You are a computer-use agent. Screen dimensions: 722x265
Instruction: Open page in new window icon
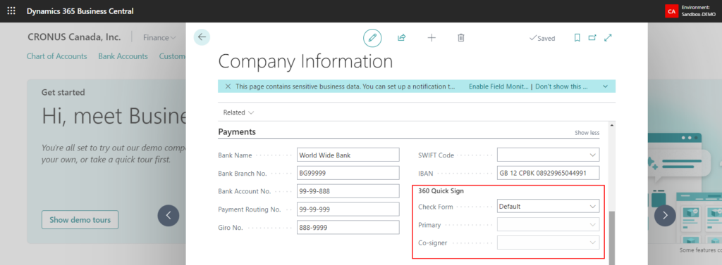pos(592,38)
